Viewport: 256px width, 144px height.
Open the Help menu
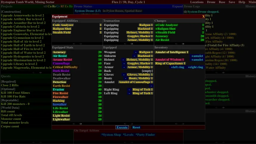pyautogui.click(x=242, y=2)
